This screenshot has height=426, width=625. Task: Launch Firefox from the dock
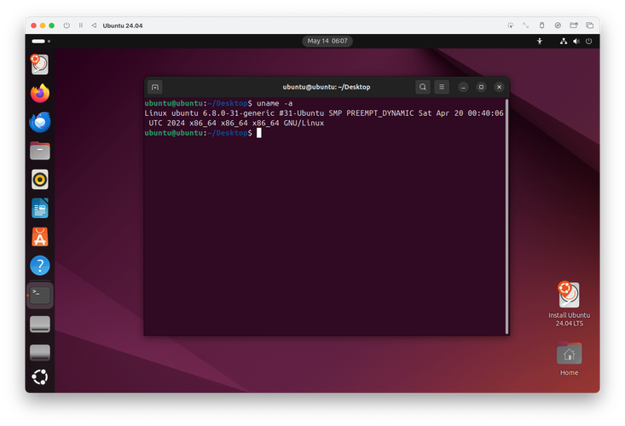(x=40, y=93)
